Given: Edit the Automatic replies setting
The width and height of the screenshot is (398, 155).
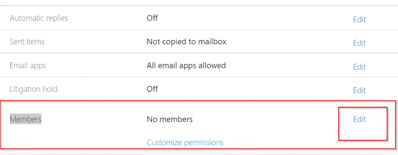Looking at the screenshot, I should [x=360, y=19].
